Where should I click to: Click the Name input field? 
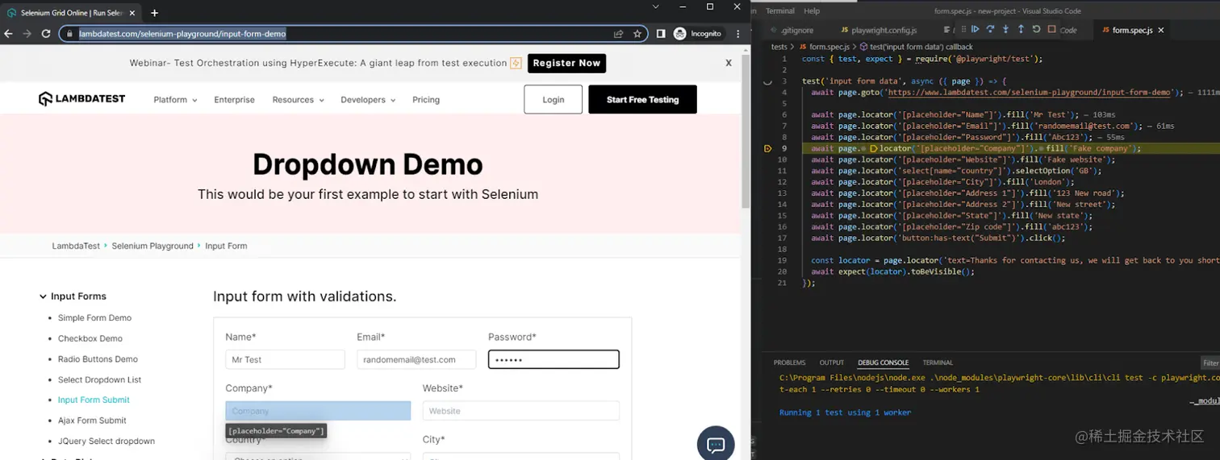pyautogui.click(x=285, y=359)
